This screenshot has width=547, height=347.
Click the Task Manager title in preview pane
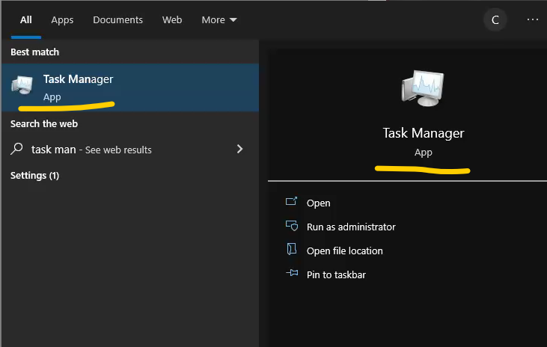pyautogui.click(x=424, y=133)
